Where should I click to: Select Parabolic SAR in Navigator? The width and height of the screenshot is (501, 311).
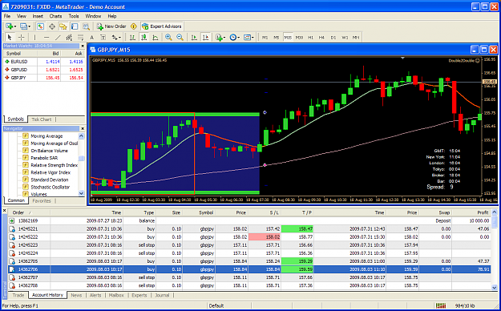[44, 158]
